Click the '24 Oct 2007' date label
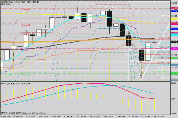The width and height of the screenshot is (178, 118). pyautogui.click(x=159, y=116)
